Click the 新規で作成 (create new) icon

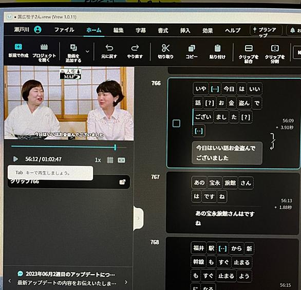(x=18, y=47)
